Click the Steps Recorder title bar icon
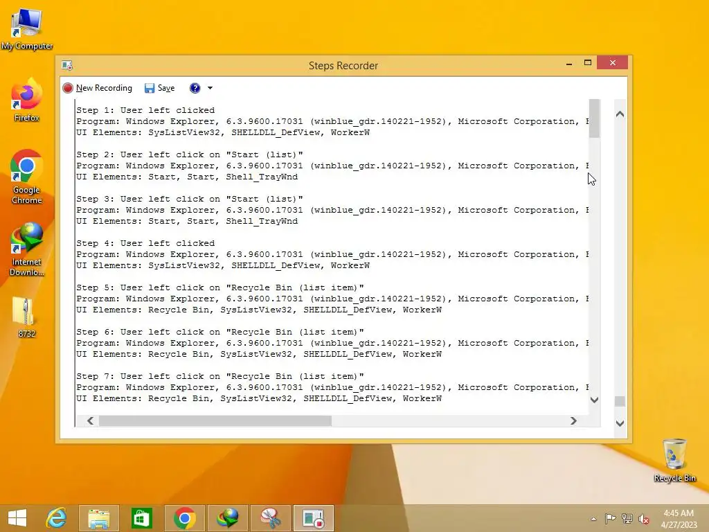The width and height of the screenshot is (709, 532). 67,66
